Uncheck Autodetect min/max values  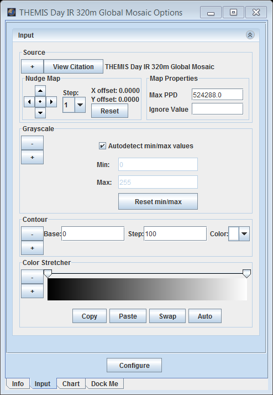click(102, 146)
